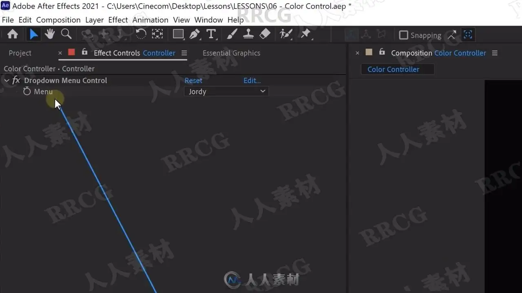Open the Jordy menu dropdown
Screen dimensions: 522x293
[226, 92]
